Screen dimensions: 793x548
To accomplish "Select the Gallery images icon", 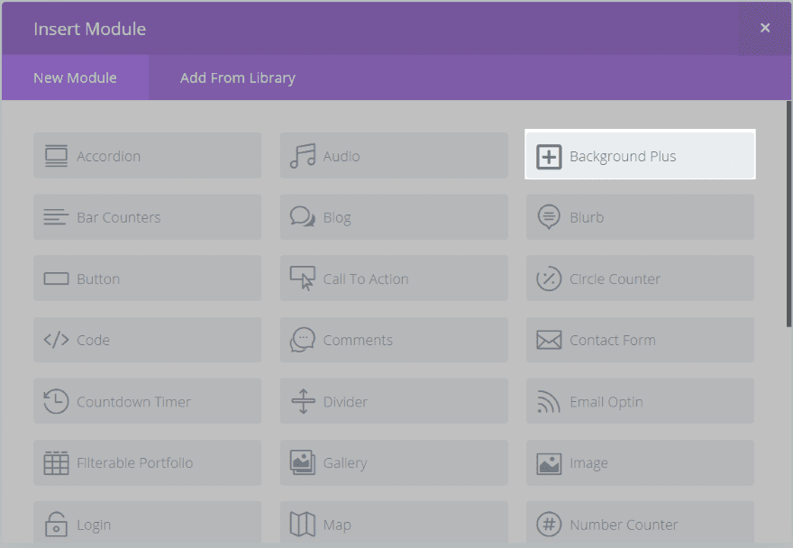I will (x=303, y=463).
